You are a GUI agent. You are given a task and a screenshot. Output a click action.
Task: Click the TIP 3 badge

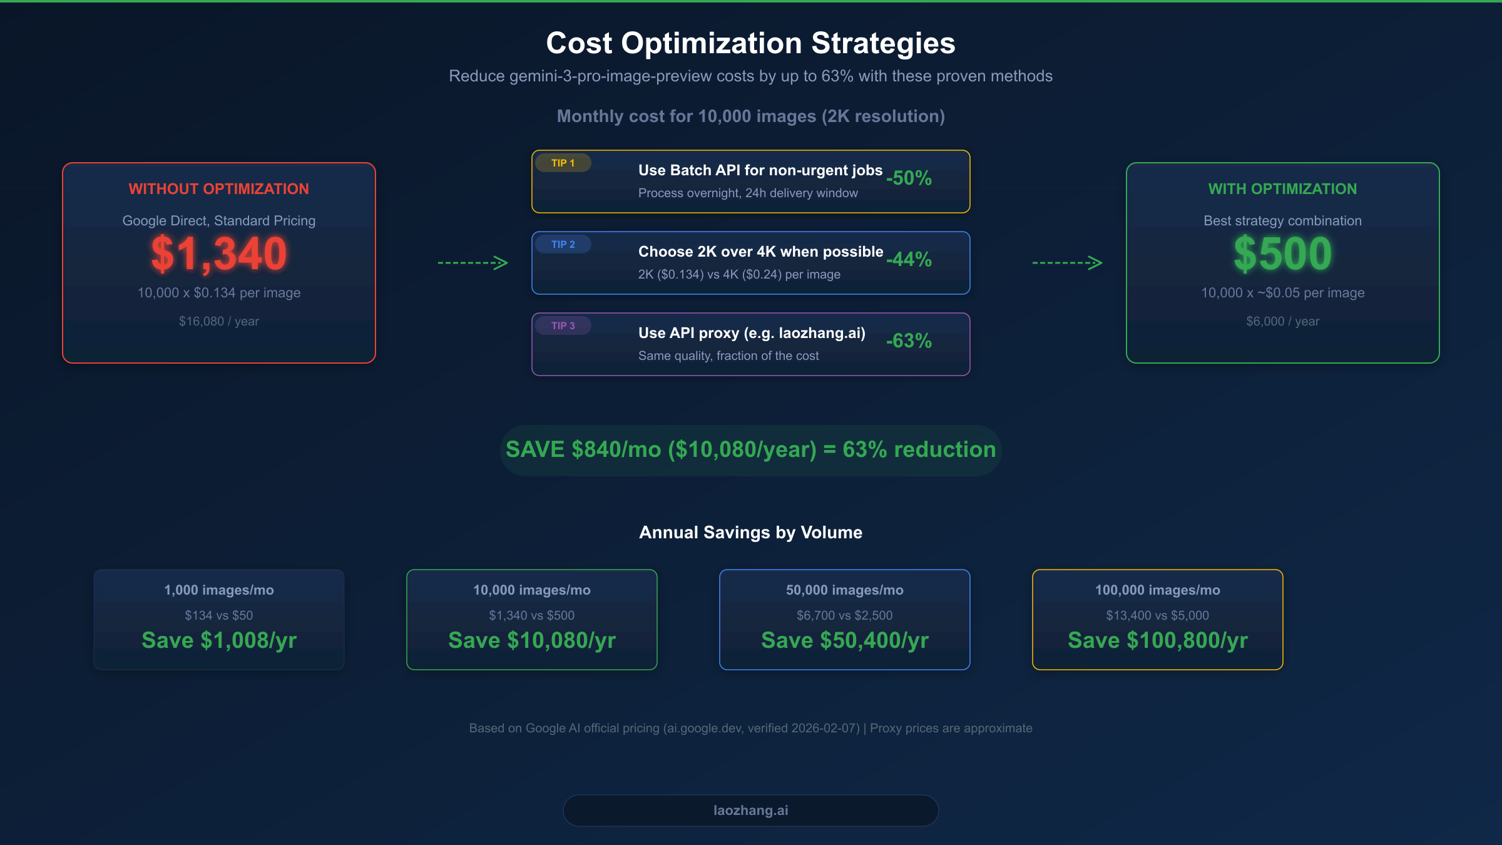563,325
